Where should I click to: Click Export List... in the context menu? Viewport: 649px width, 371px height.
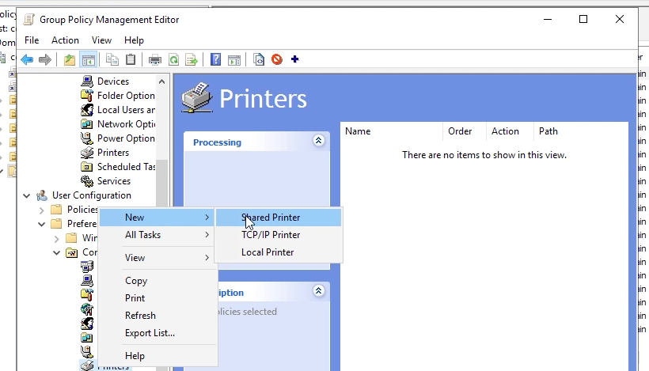click(x=150, y=333)
